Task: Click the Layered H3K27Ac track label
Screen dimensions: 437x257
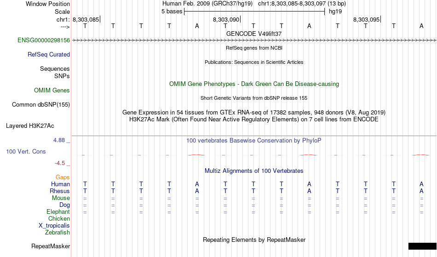Action: 30,126
